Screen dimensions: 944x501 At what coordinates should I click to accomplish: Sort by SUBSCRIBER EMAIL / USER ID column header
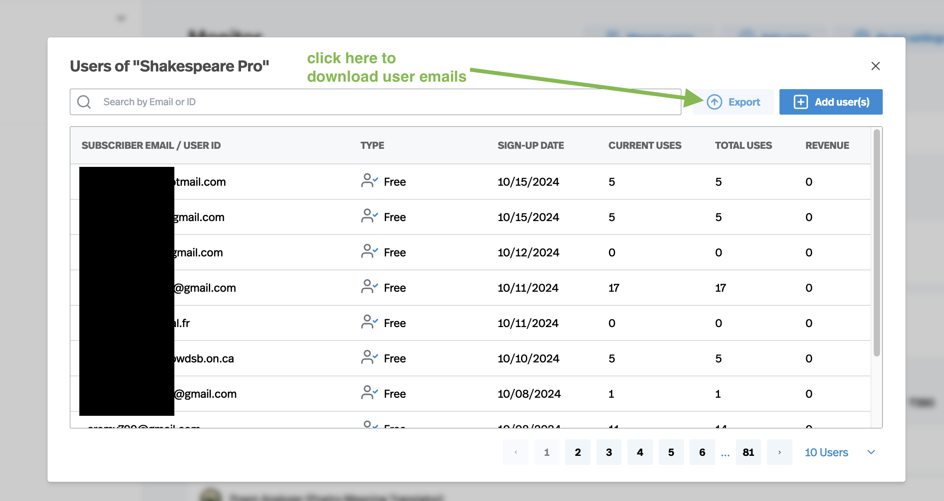[151, 145]
